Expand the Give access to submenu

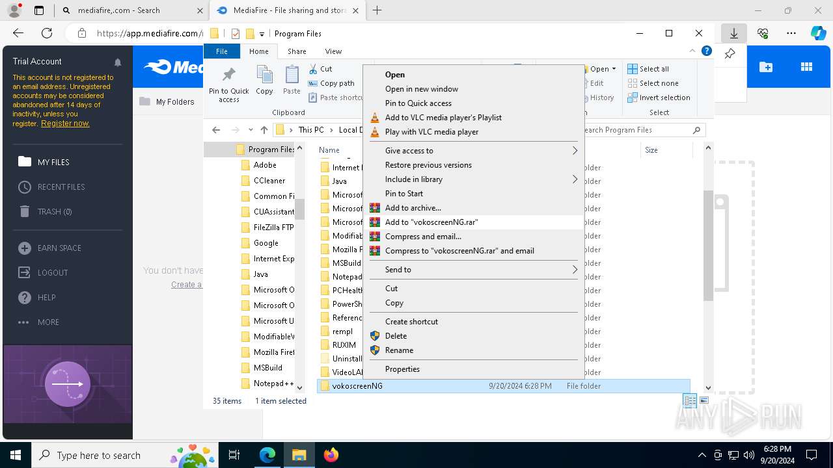click(x=473, y=151)
